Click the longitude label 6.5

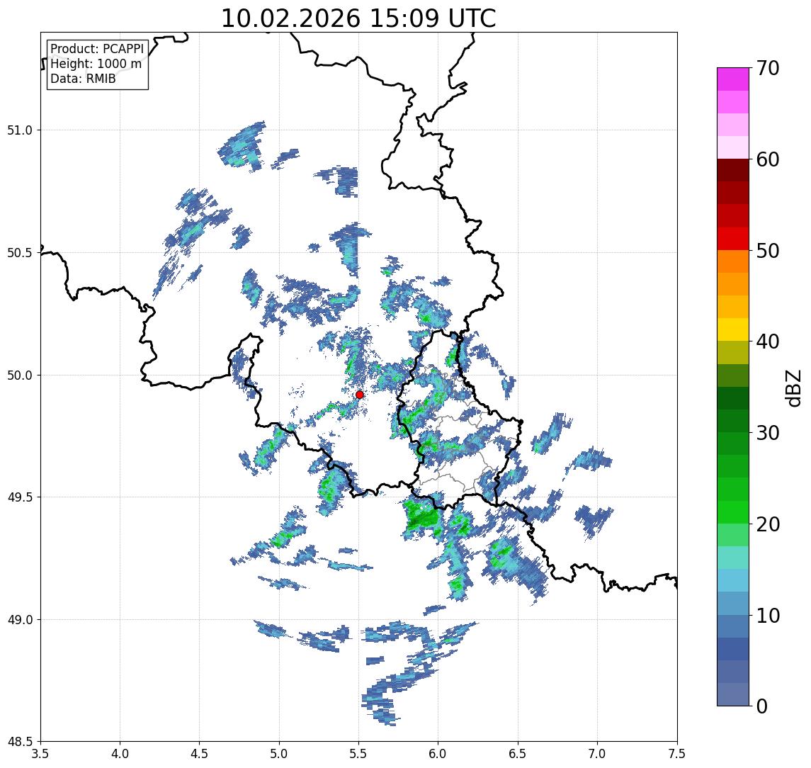tap(518, 754)
